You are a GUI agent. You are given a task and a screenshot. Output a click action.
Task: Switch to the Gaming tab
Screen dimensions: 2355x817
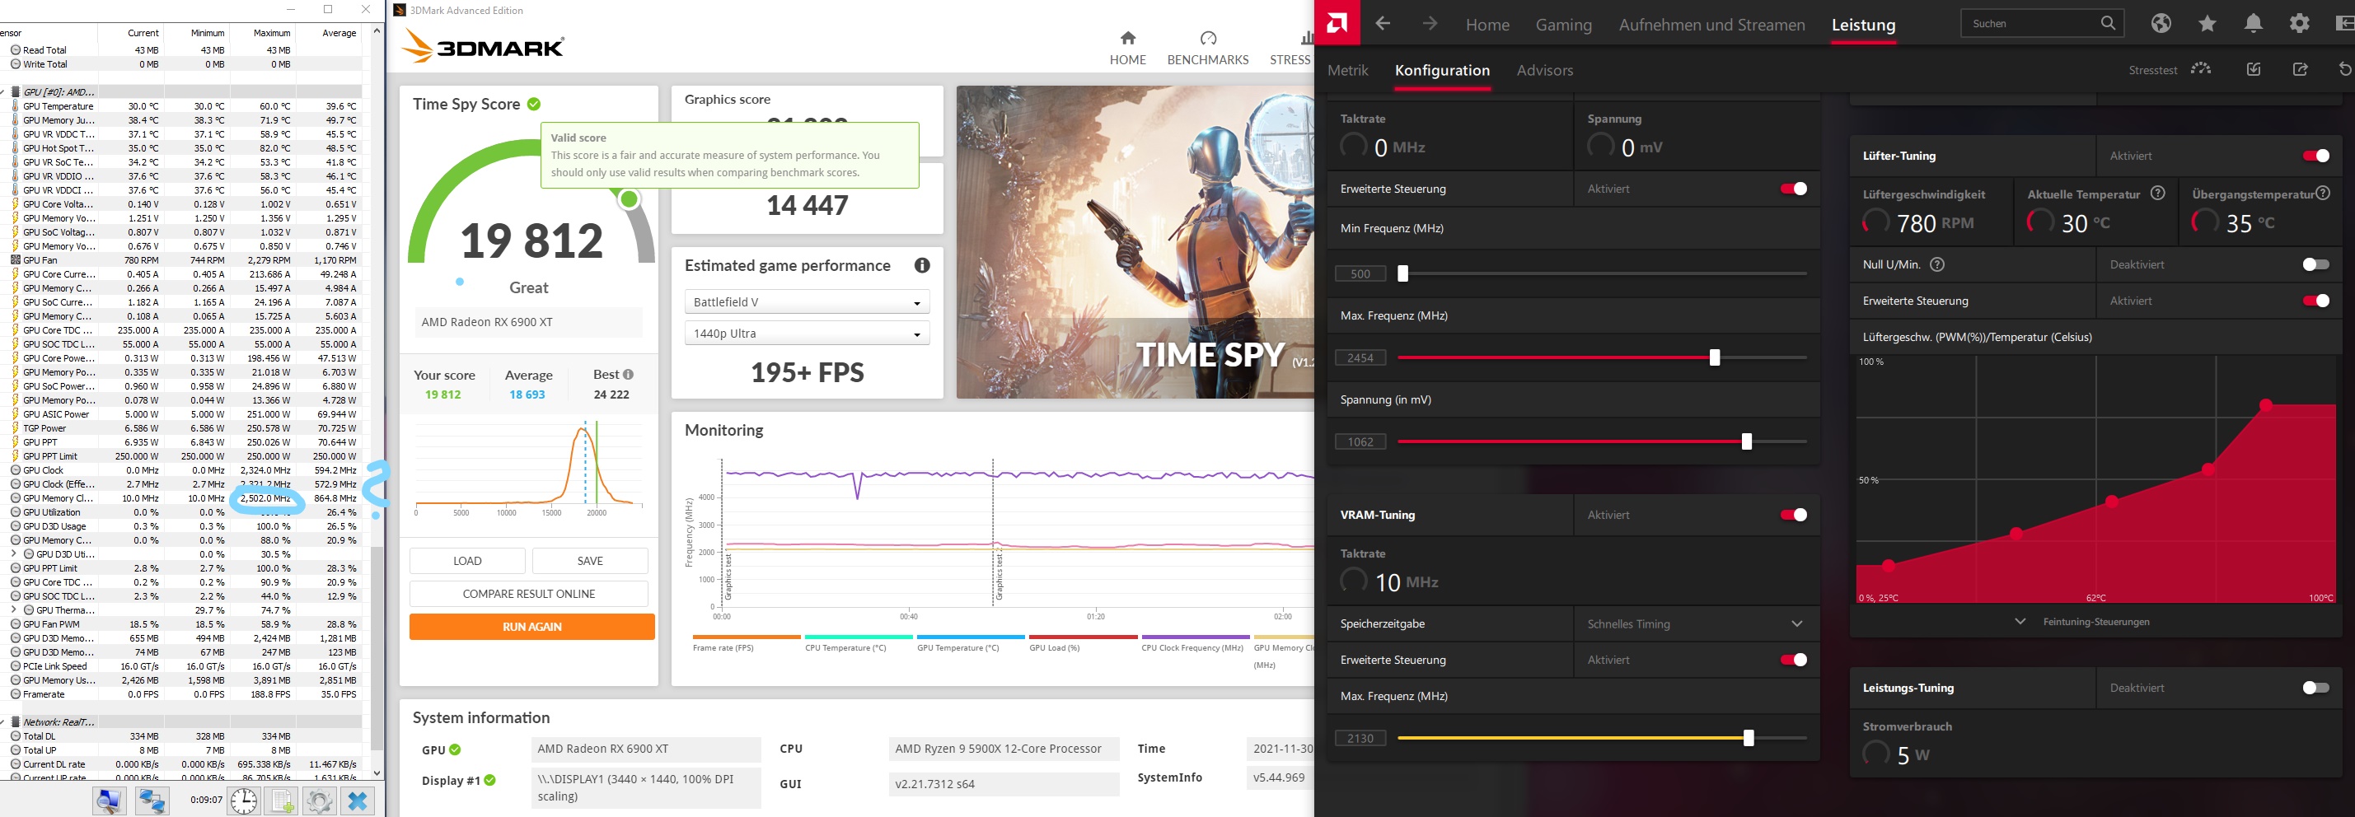click(1563, 25)
